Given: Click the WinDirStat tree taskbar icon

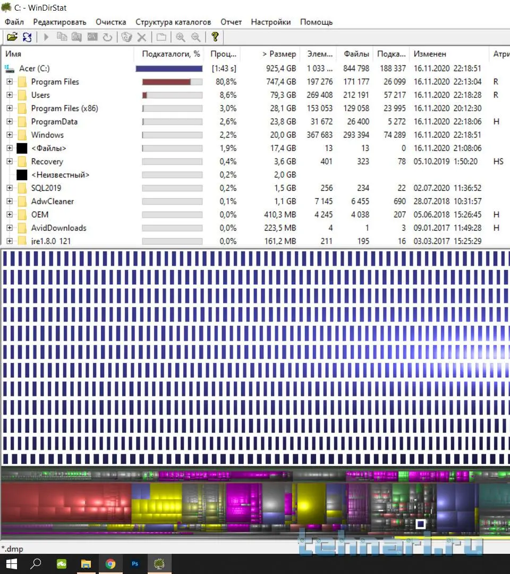Looking at the screenshot, I should [x=159, y=564].
